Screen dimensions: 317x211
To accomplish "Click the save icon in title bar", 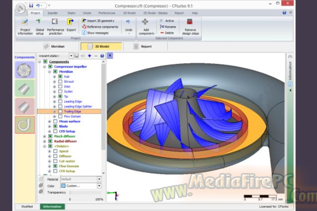I will [x=31, y=5].
